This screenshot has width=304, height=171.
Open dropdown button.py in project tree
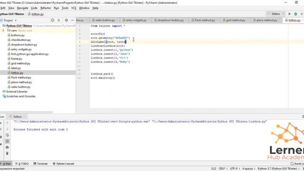tap(24, 45)
